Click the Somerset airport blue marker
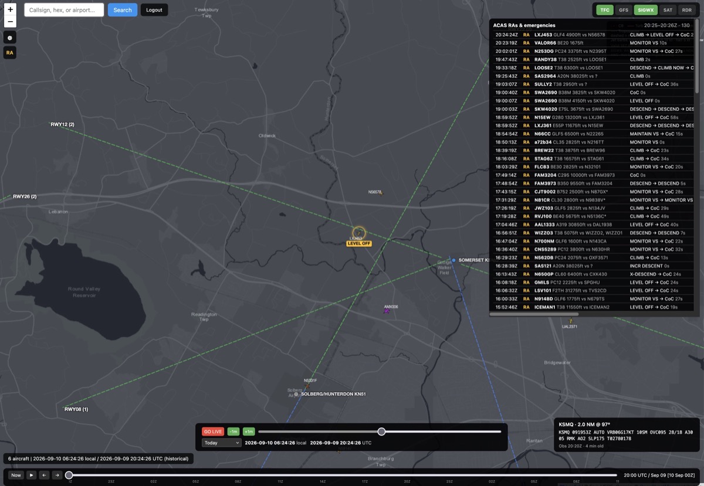The image size is (704, 486). coord(453,260)
